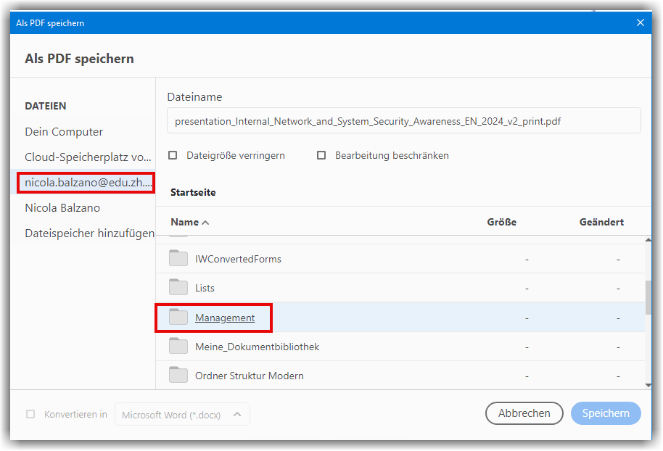Choose Nicola Balzano storage entry

(x=62, y=208)
